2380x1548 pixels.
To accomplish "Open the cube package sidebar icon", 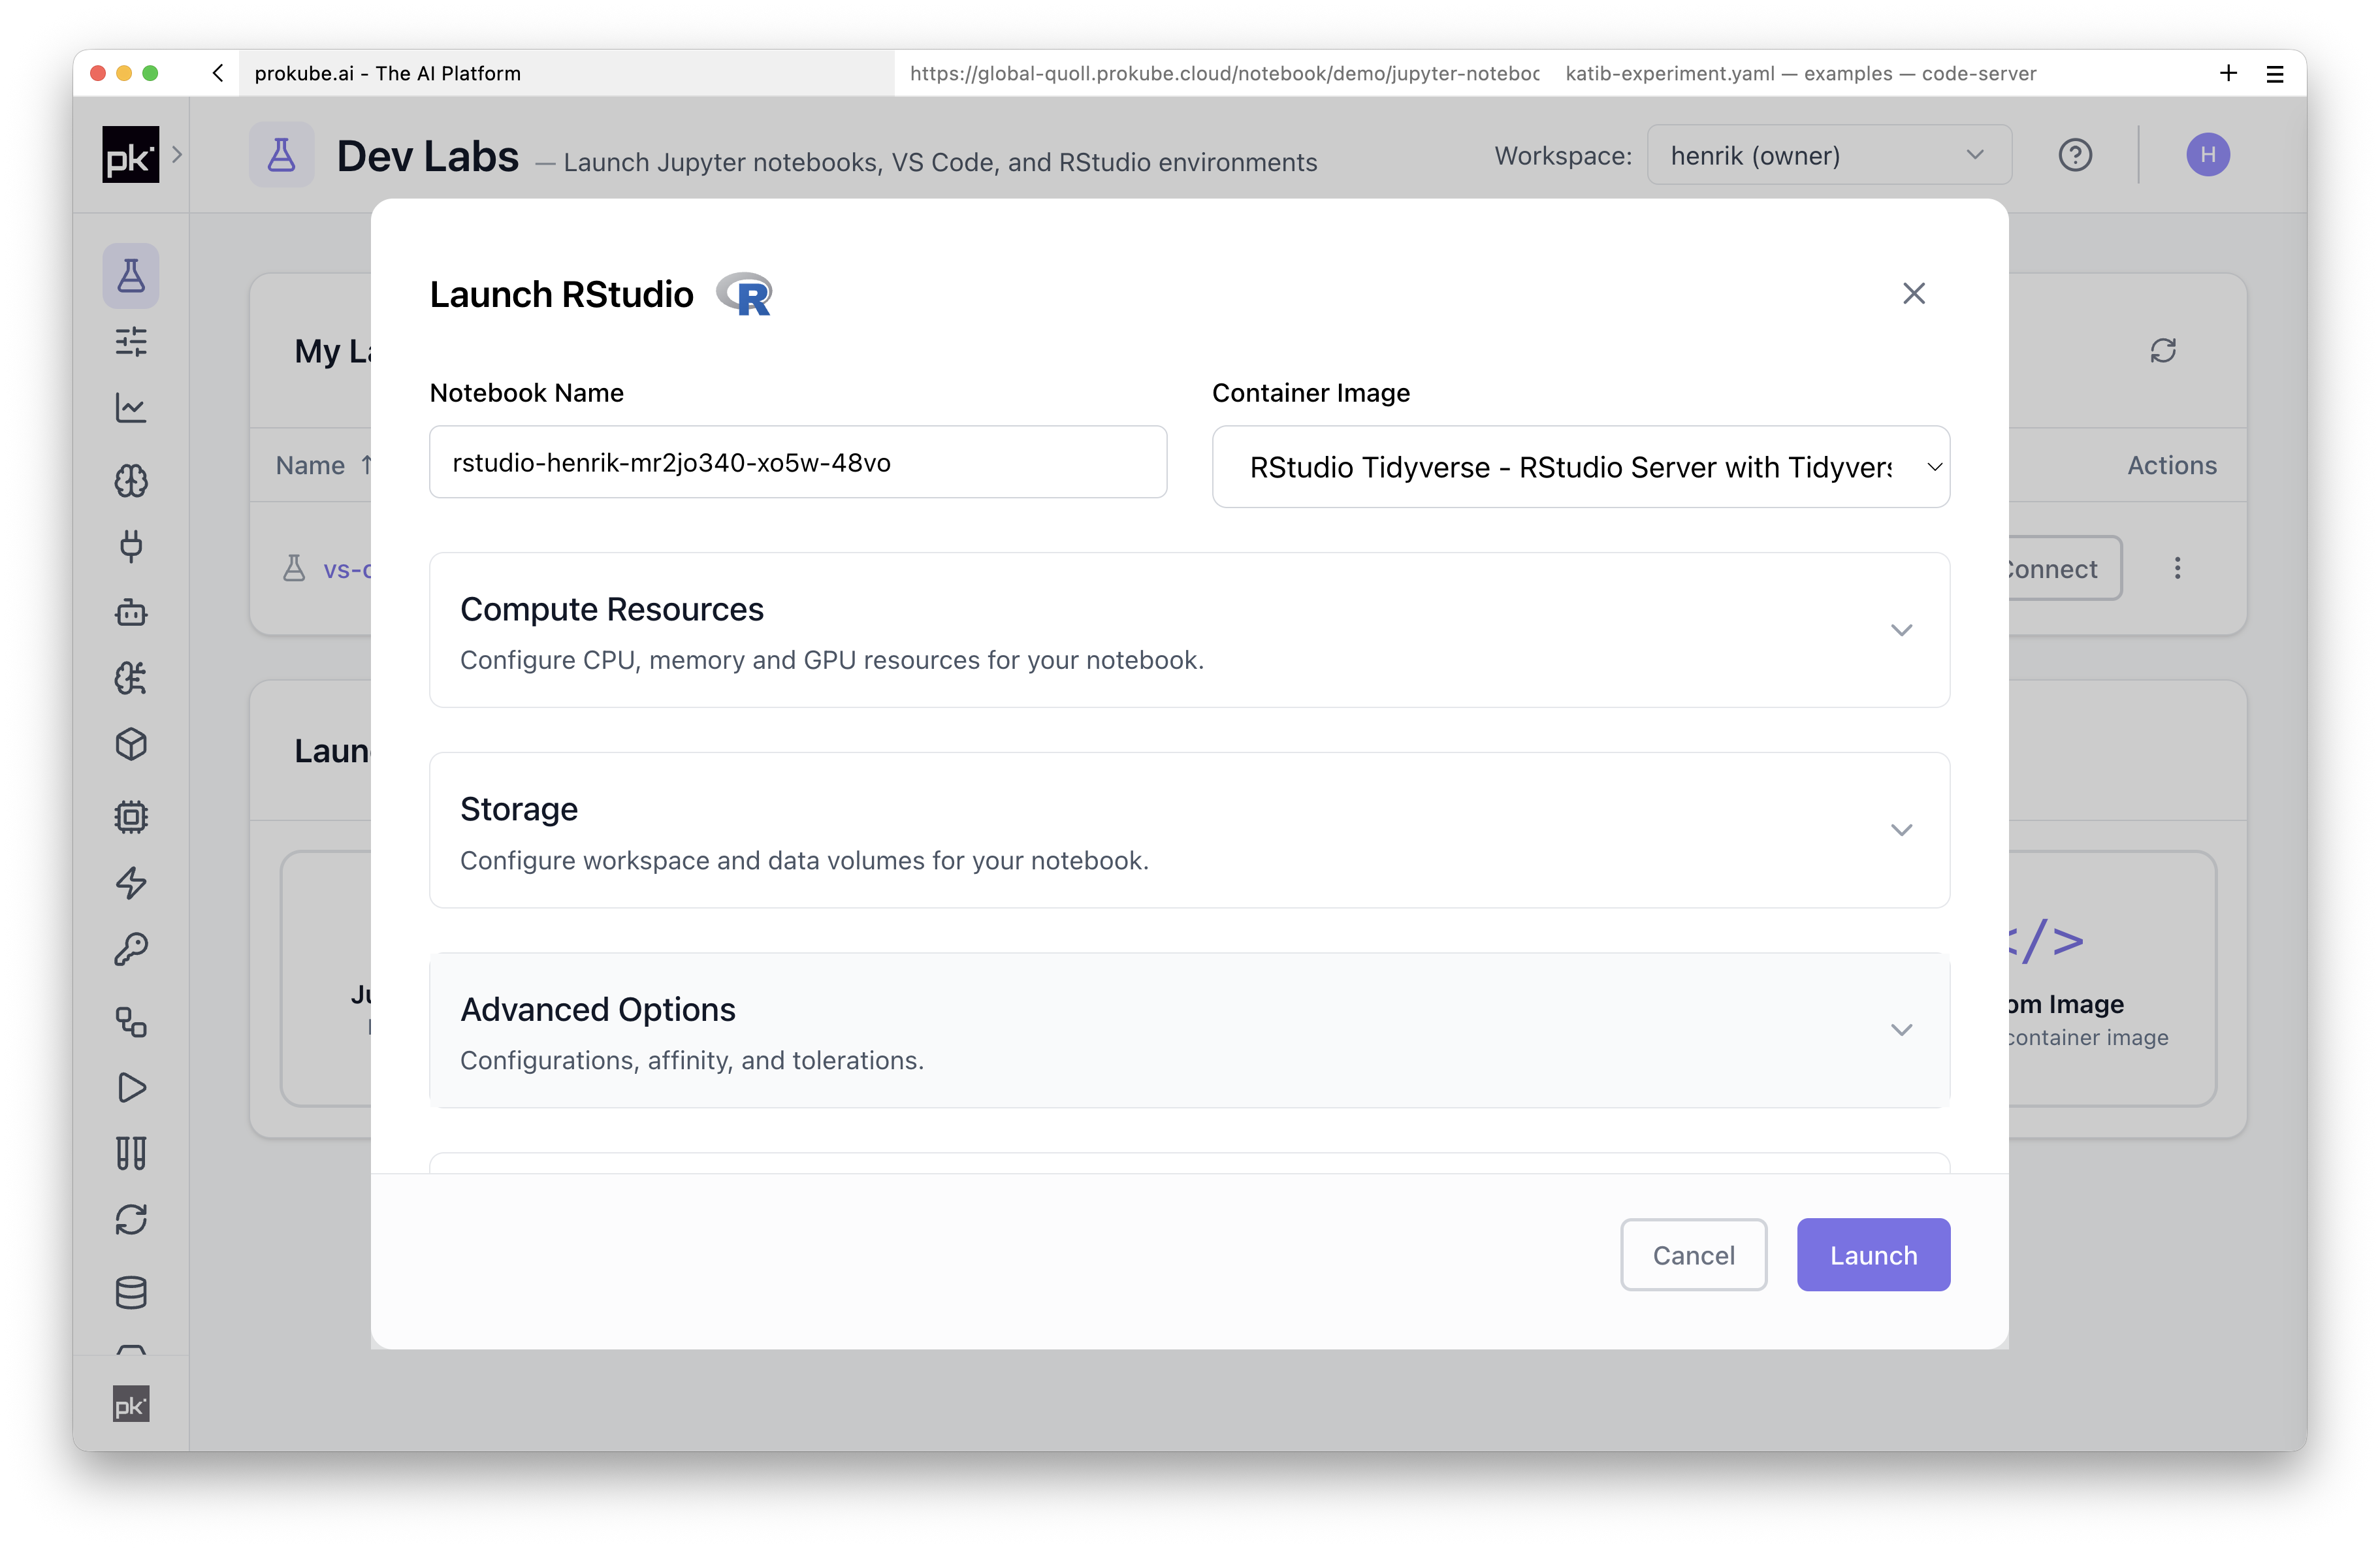I will 131,744.
